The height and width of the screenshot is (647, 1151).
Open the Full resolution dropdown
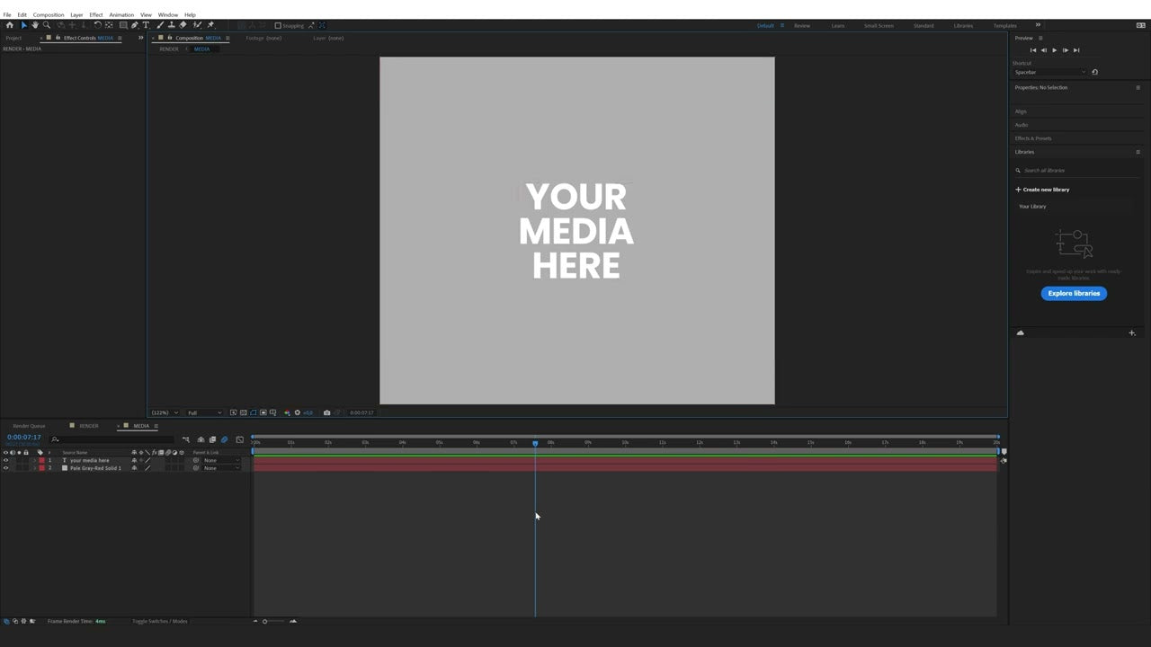tap(202, 412)
